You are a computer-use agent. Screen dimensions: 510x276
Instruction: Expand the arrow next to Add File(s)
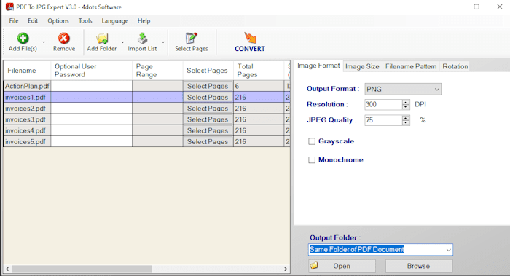44,42
